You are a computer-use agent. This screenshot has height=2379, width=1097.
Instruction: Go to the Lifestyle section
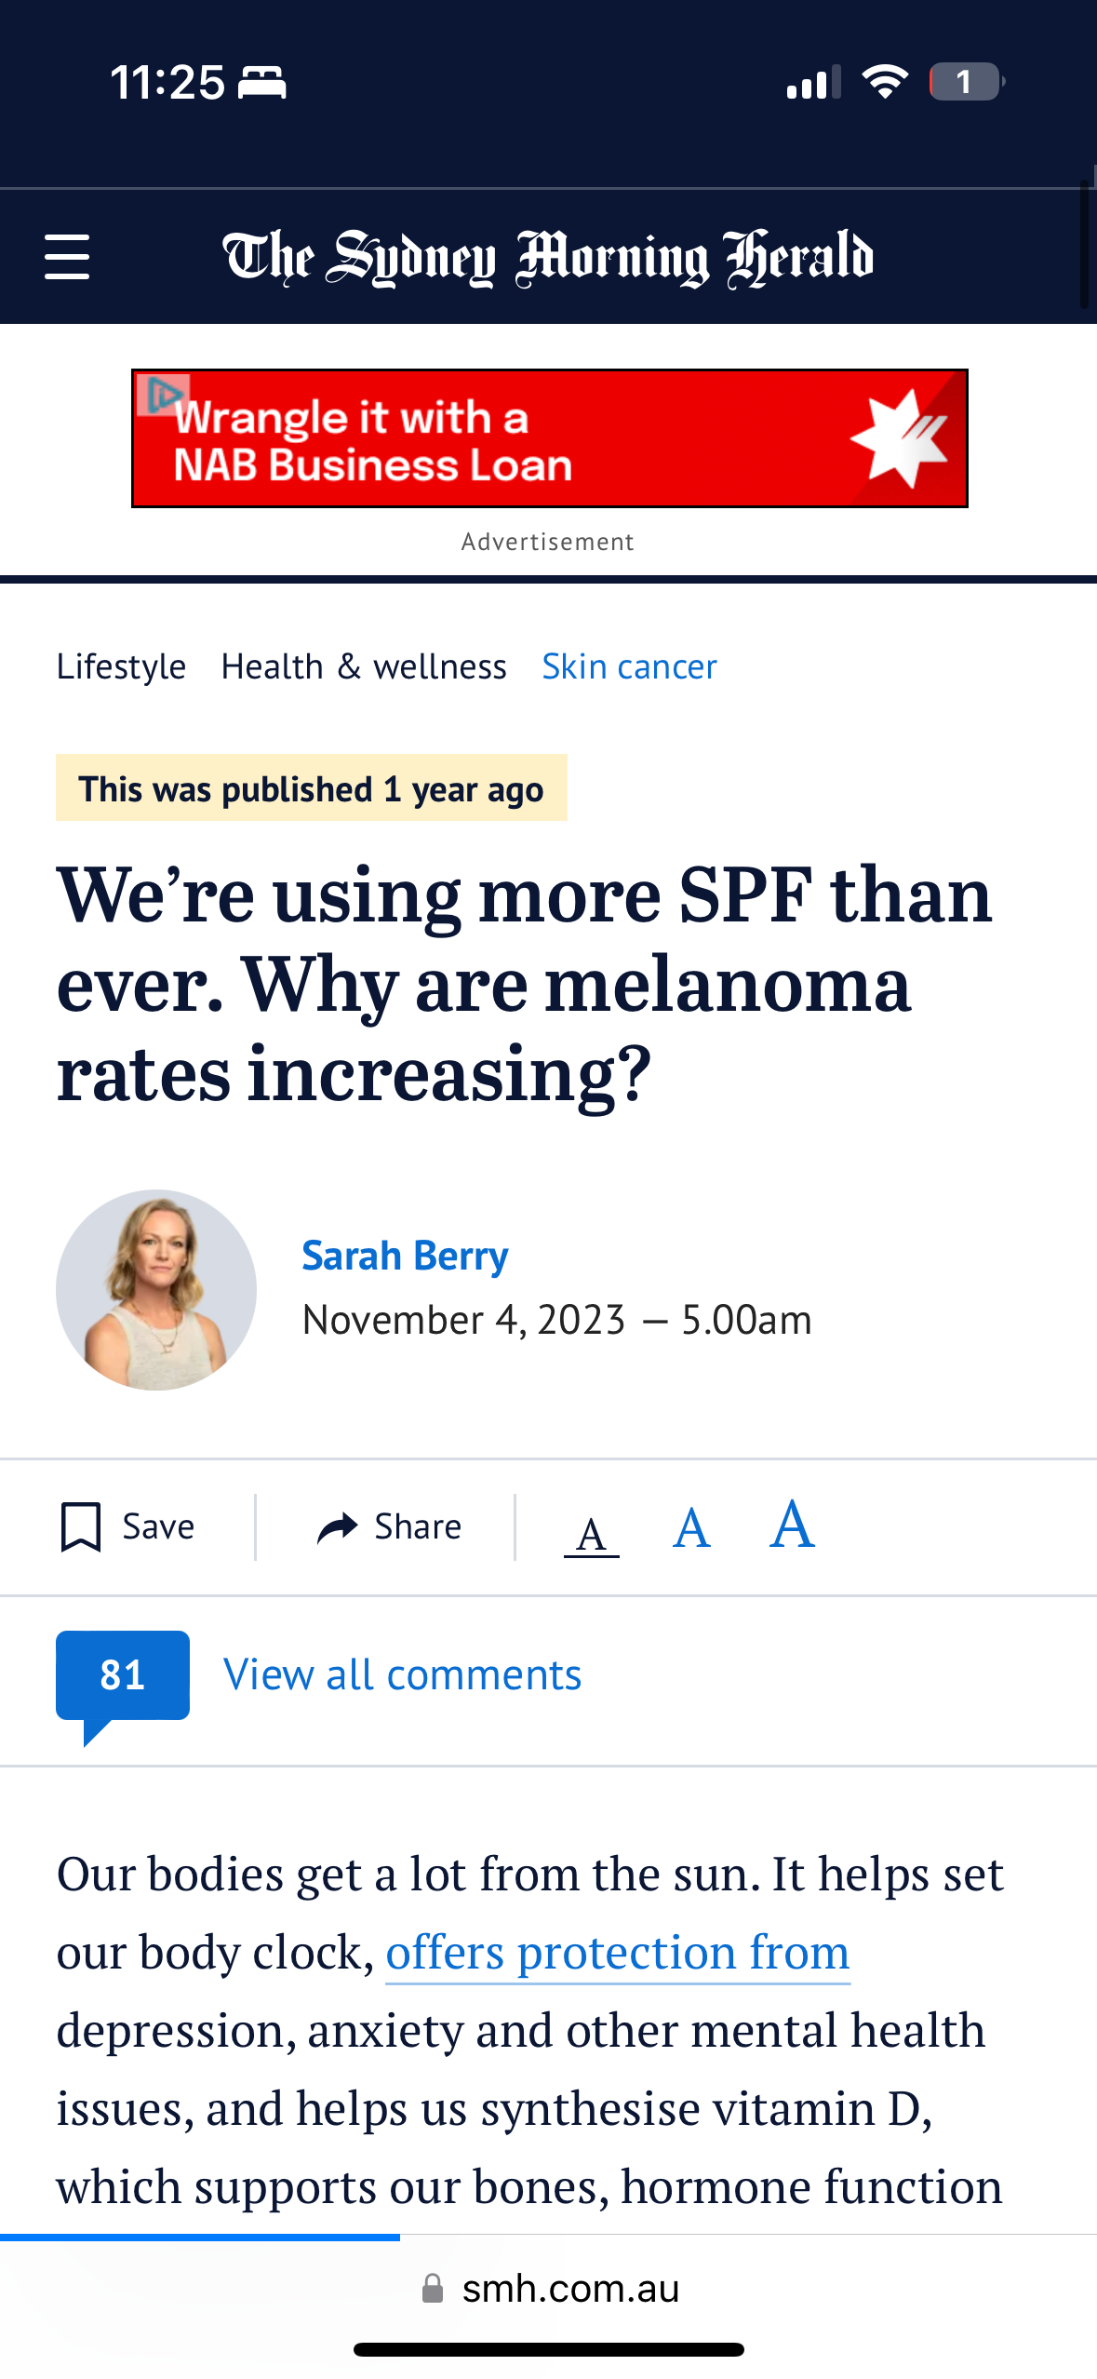(121, 666)
